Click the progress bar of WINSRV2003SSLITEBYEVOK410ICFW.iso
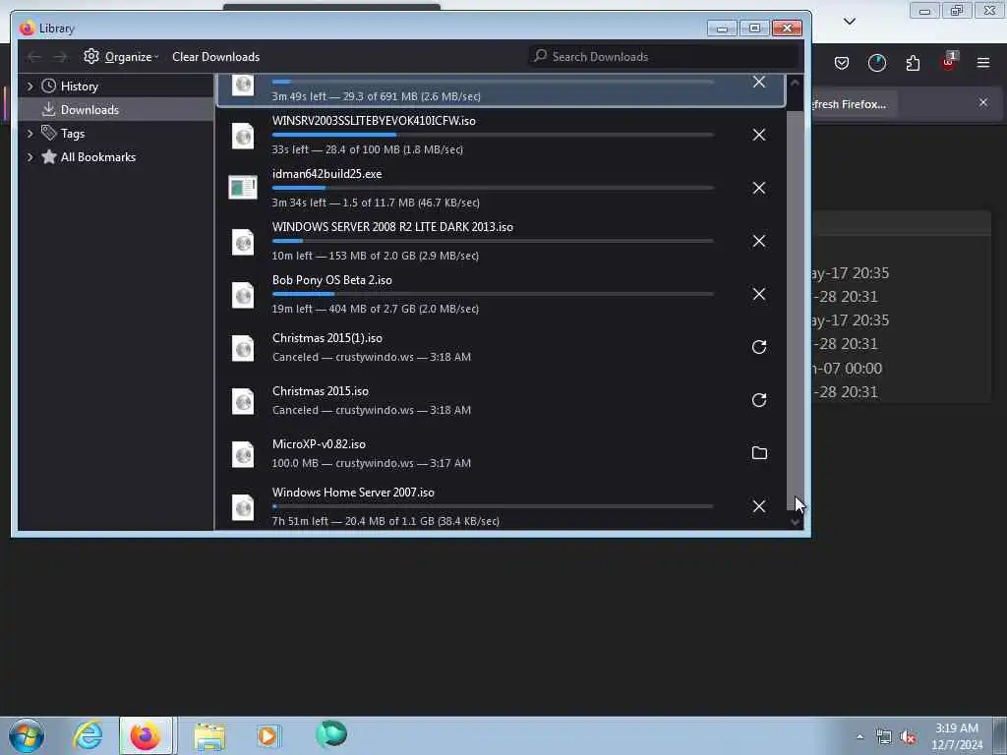This screenshot has width=1007, height=755. [x=493, y=135]
